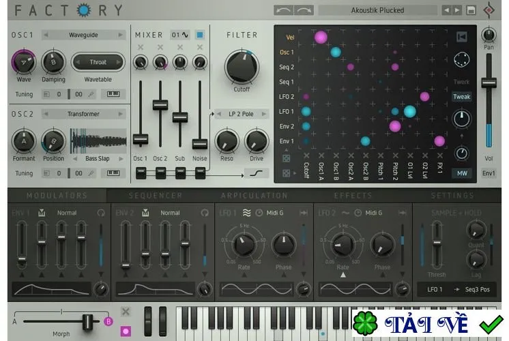Open OSC 2 tuning keyboard icon
This screenshot has width=509, height=341.
coord(113,173)
